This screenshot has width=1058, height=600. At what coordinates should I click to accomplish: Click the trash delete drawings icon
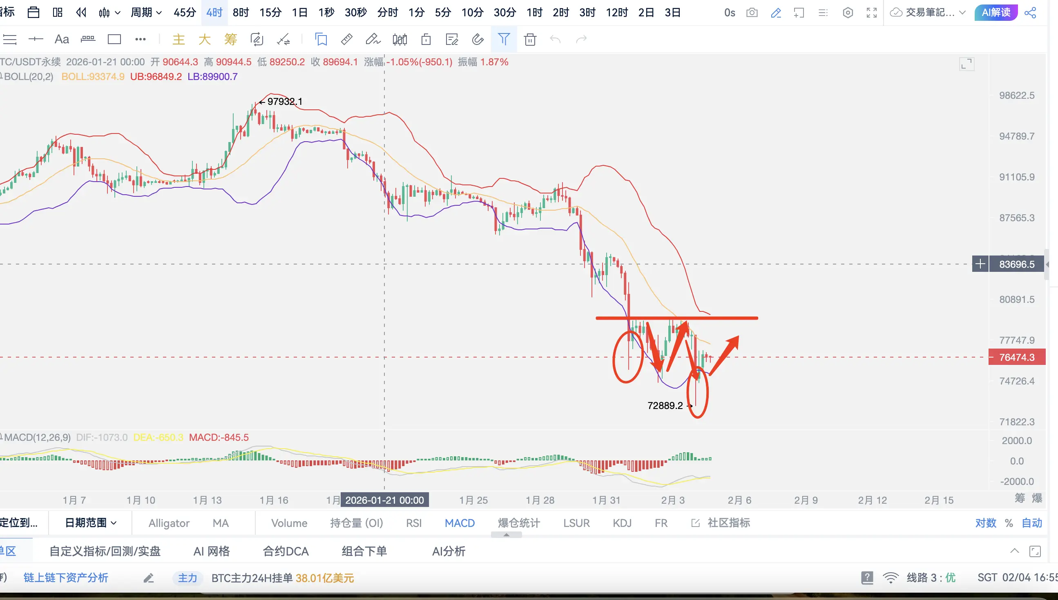530,40
